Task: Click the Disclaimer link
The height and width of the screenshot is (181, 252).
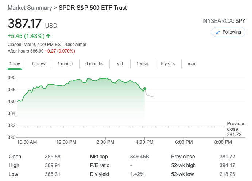Action: point(76,45)
